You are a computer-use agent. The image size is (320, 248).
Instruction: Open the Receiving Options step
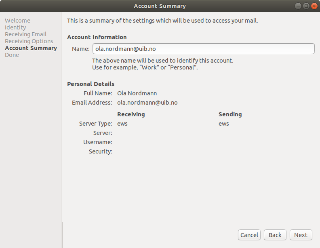point(29,41)
